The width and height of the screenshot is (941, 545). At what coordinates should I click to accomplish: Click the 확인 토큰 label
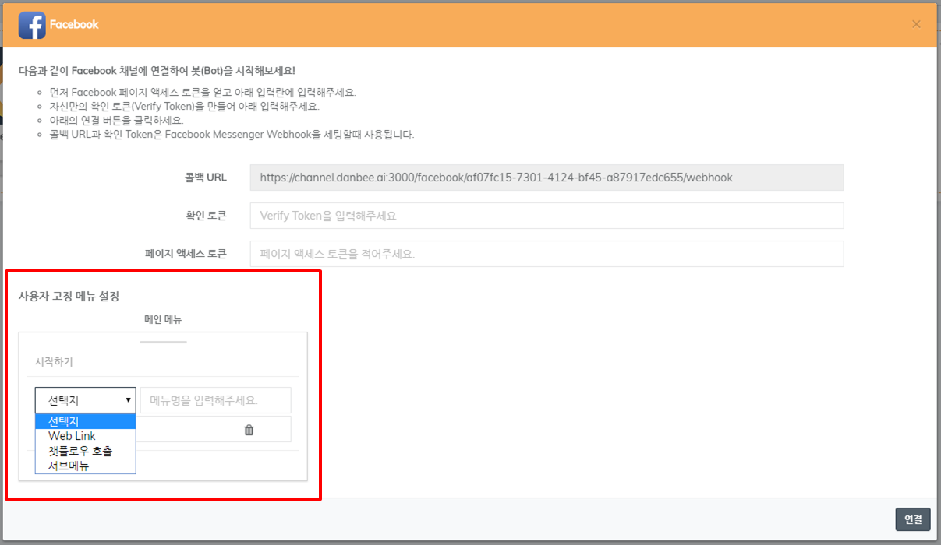tap(207, 216)
